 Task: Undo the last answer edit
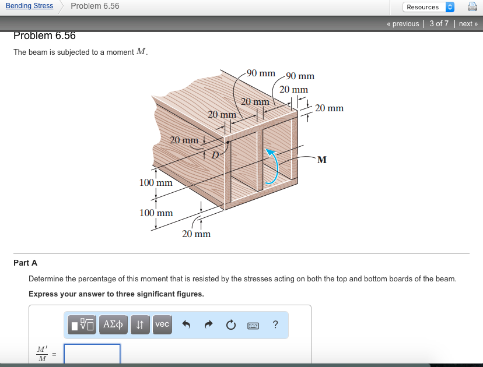186,324
